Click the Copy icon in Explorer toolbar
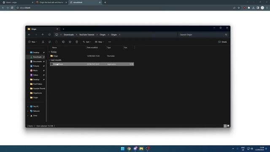 (50, 42)
